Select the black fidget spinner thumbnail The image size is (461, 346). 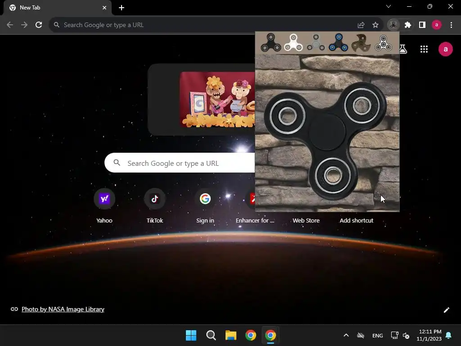point(271,43)
